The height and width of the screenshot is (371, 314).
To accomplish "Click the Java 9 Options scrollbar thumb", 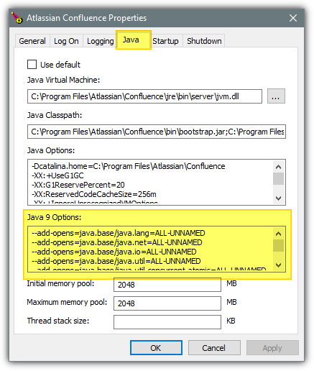I will click(x=278, y=246).
